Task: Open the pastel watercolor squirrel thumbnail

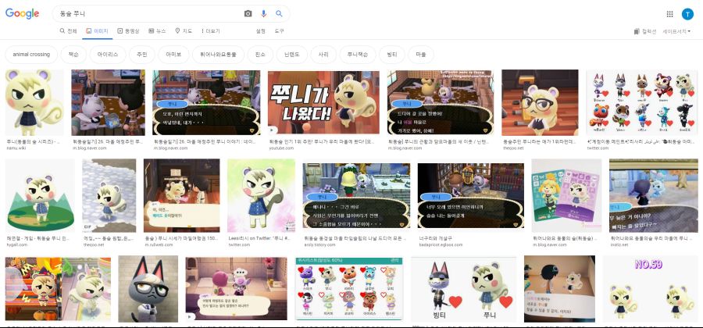Action: click(x=261, y=195)
